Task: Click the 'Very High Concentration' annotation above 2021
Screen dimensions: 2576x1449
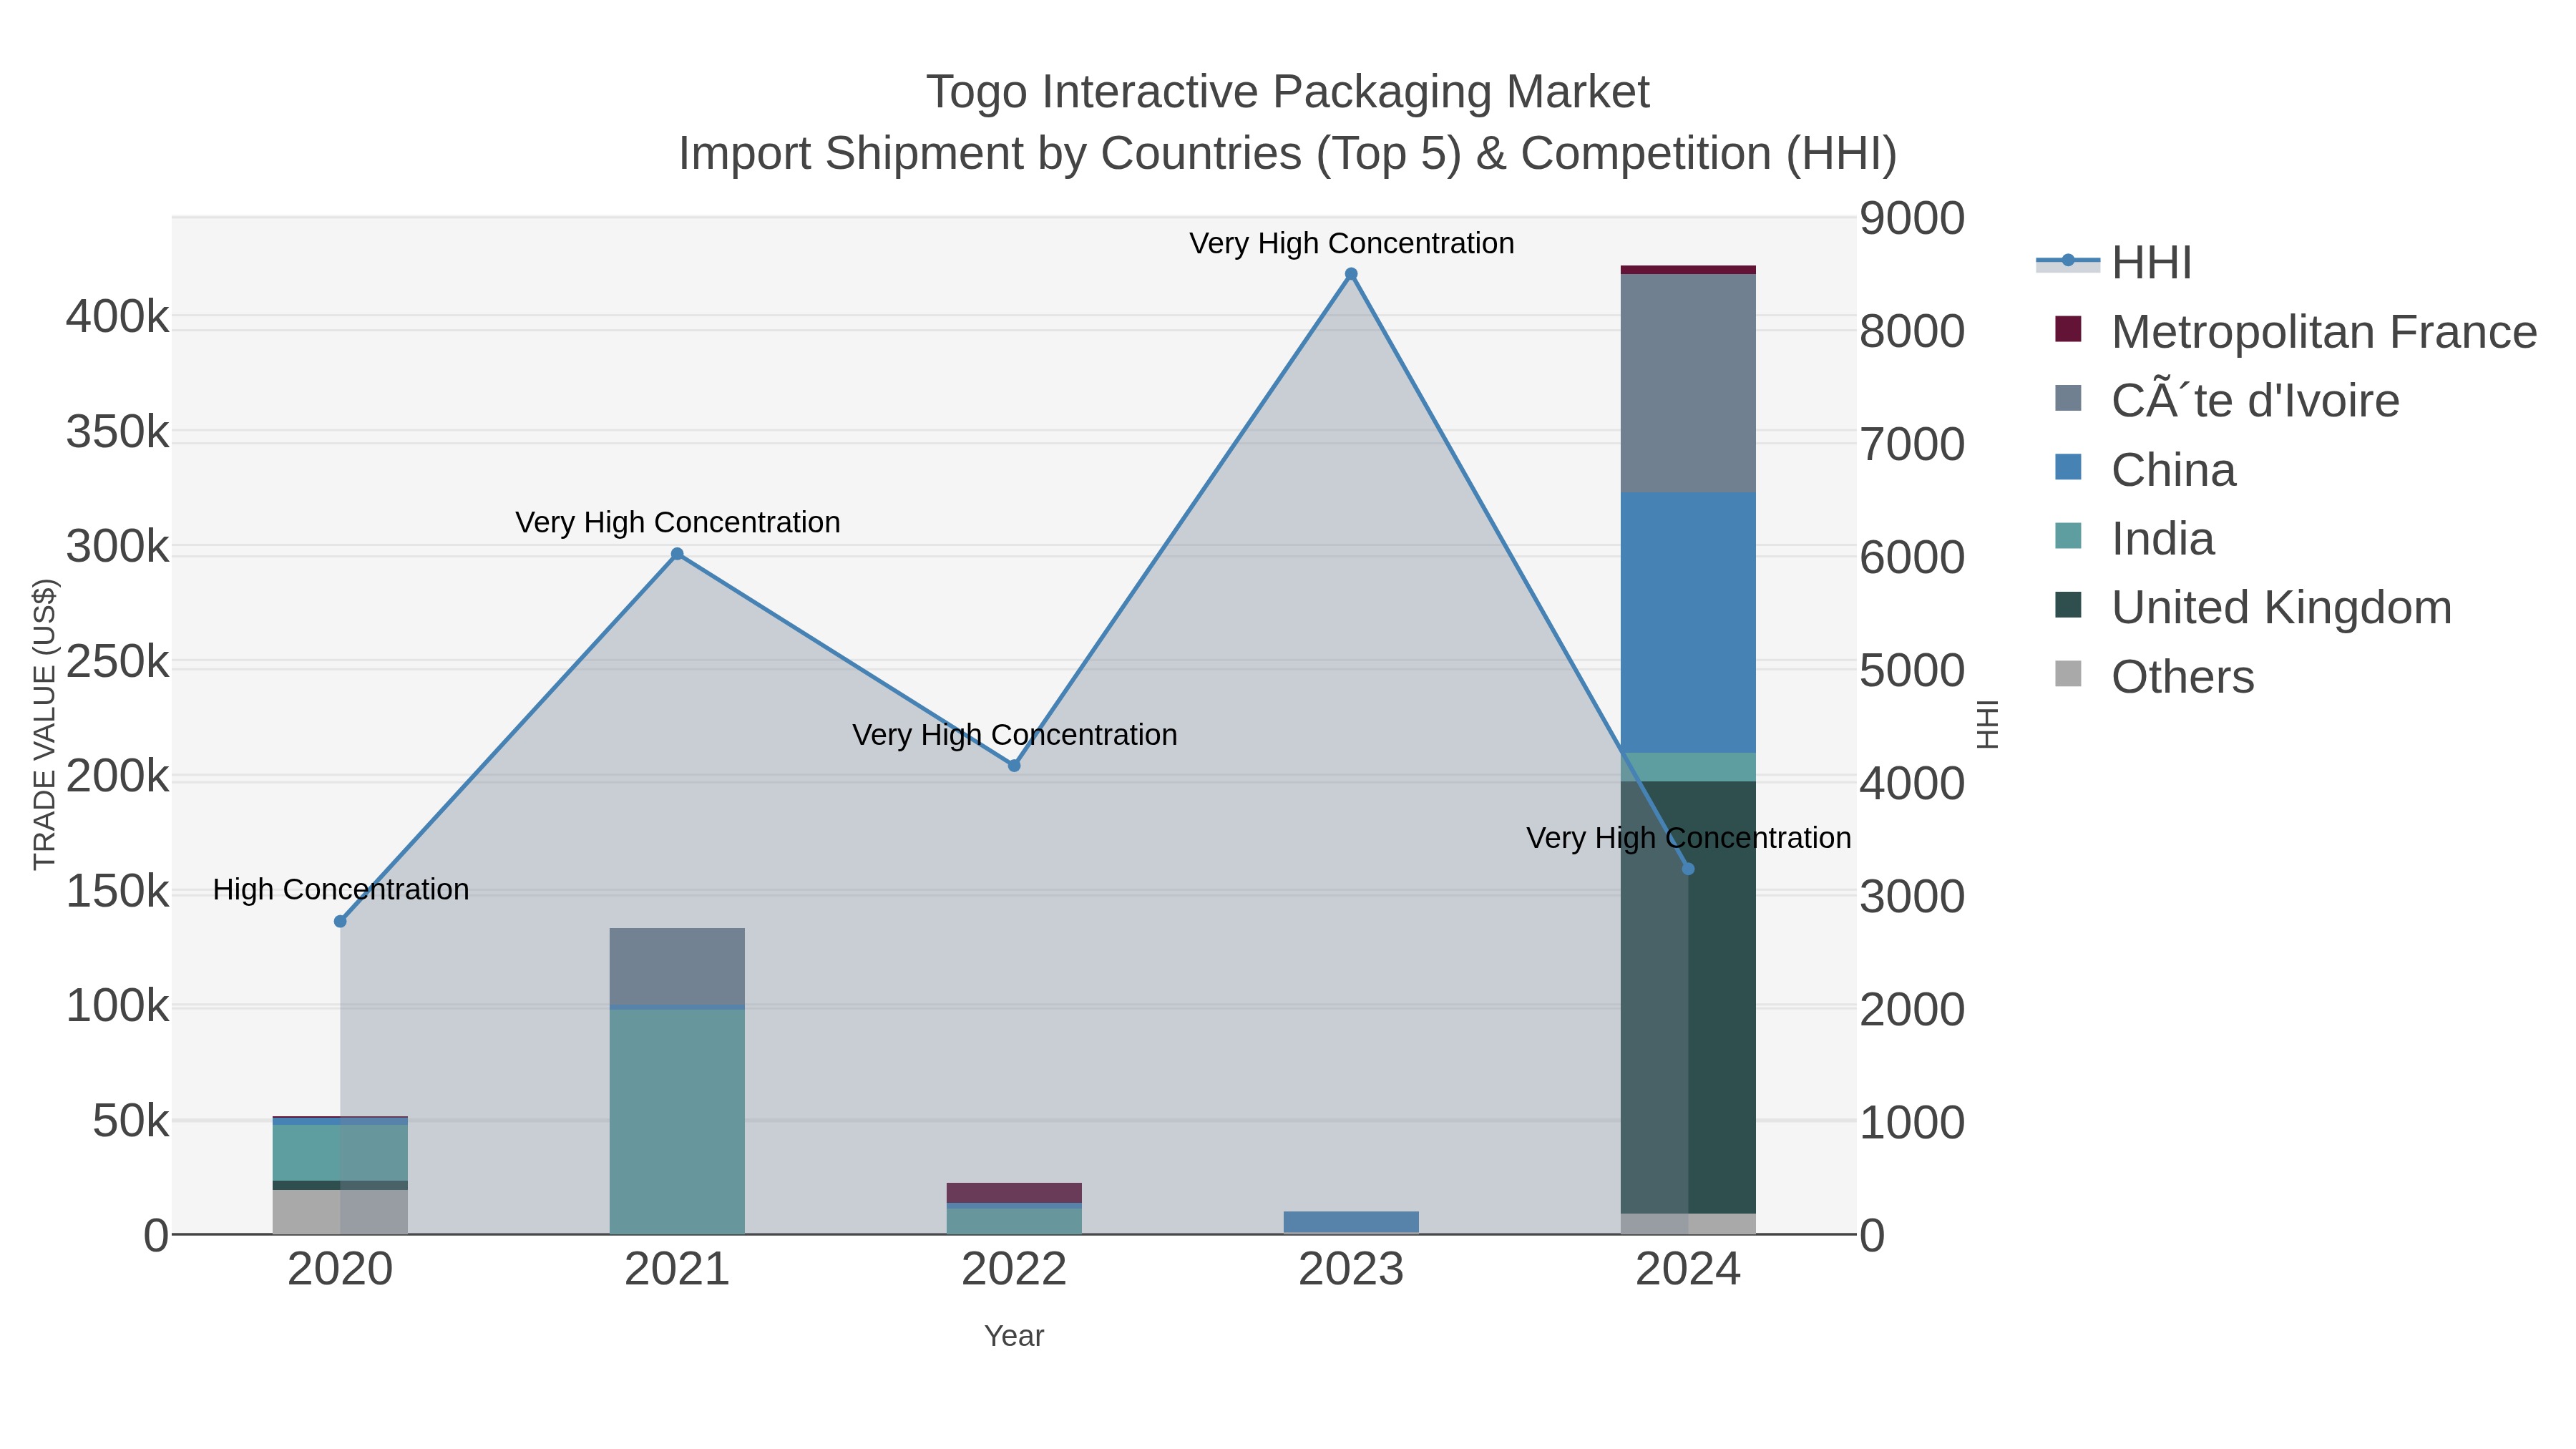Action: coord(678,522)
